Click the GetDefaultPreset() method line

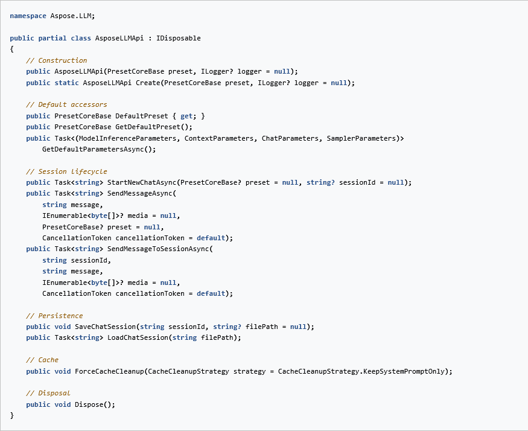109,127
